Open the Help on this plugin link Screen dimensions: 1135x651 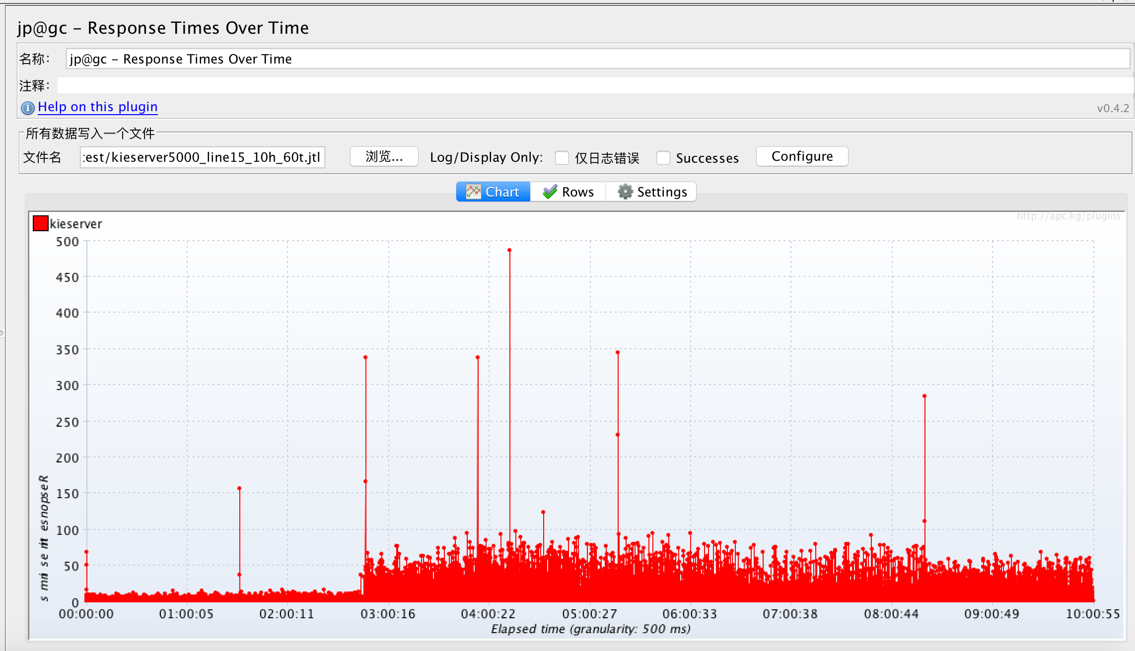98,107
